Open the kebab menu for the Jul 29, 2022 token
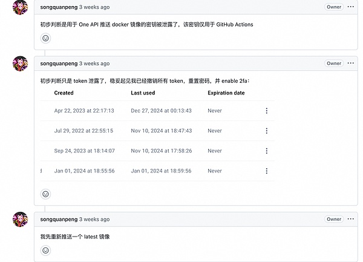 point(266,131)
